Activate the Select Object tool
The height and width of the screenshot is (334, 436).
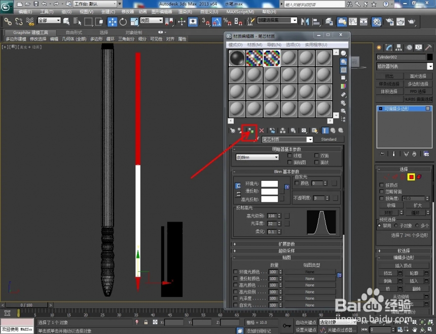[x=66, y=21]
